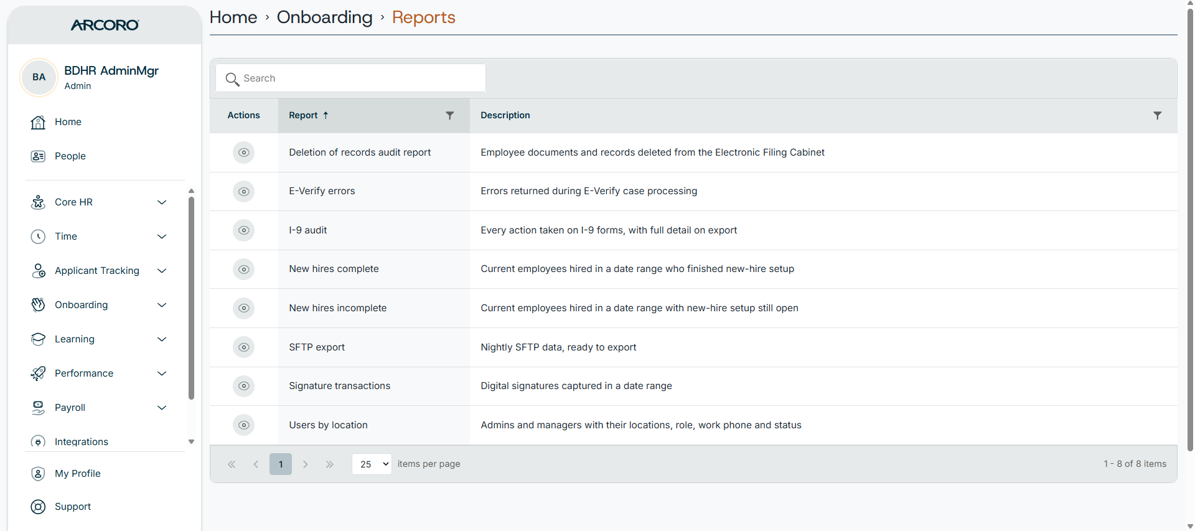This screenshot has width=1195, height=531.
Task: Go to the previous page
Action: click(x=256, y=464)
